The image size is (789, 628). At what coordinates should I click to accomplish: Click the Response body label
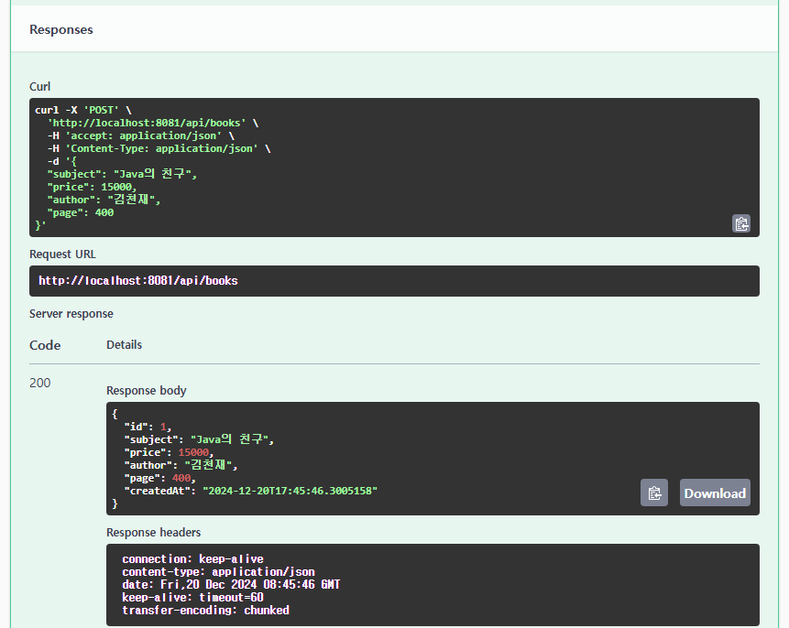point(147,391)
